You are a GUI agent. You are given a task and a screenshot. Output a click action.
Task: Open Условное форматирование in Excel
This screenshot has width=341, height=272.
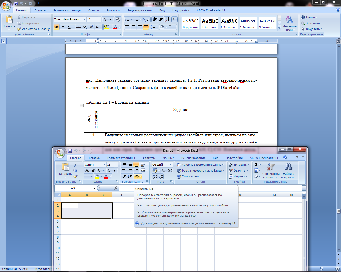pyautogui.click(x=200, y=165)
